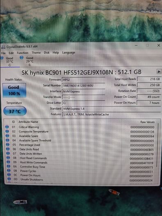Click the status dot for Host Write Commands
The height and width of the screenshot is (216, 162).
[x=8, y=162]
